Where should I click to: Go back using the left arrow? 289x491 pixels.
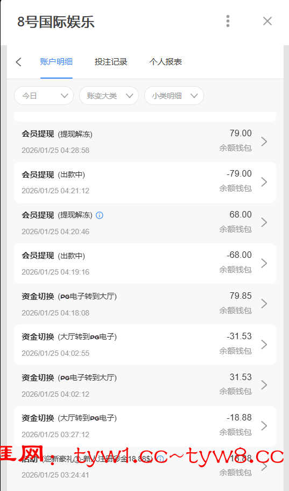[19, 62]
